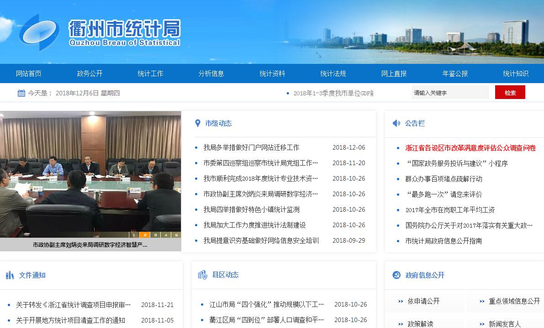Click the keyword search input field
Image resolution: width=544 pixels, height=328 pixels.
[449, 93]
